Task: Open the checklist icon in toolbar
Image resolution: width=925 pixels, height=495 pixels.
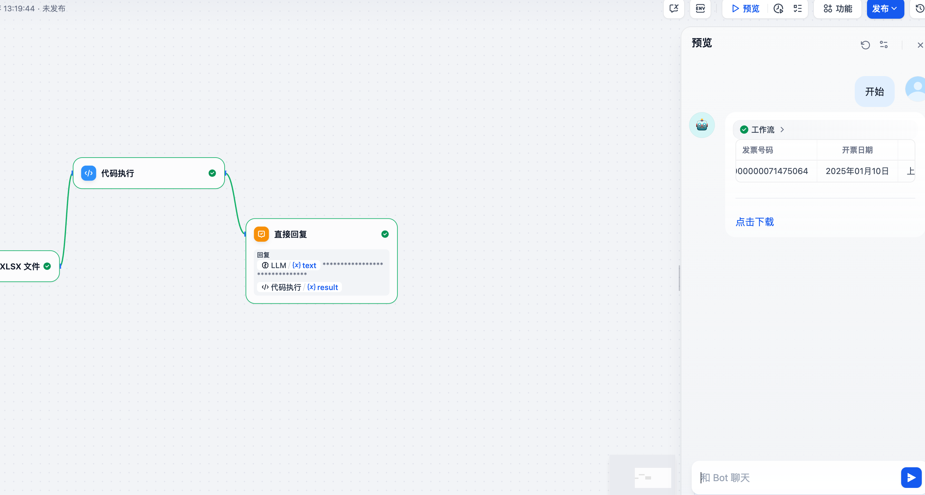Action: 797,9
